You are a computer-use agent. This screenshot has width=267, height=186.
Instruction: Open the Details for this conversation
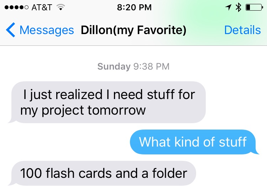(x=242, y=30)
